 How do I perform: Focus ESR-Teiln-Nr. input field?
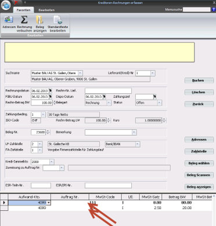point(41,185)
